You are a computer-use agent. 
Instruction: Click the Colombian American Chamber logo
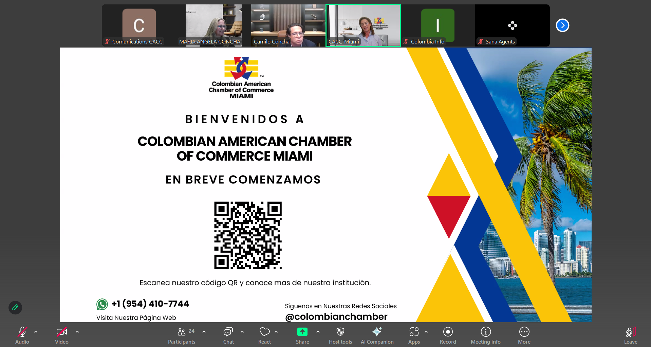point(241,78)
